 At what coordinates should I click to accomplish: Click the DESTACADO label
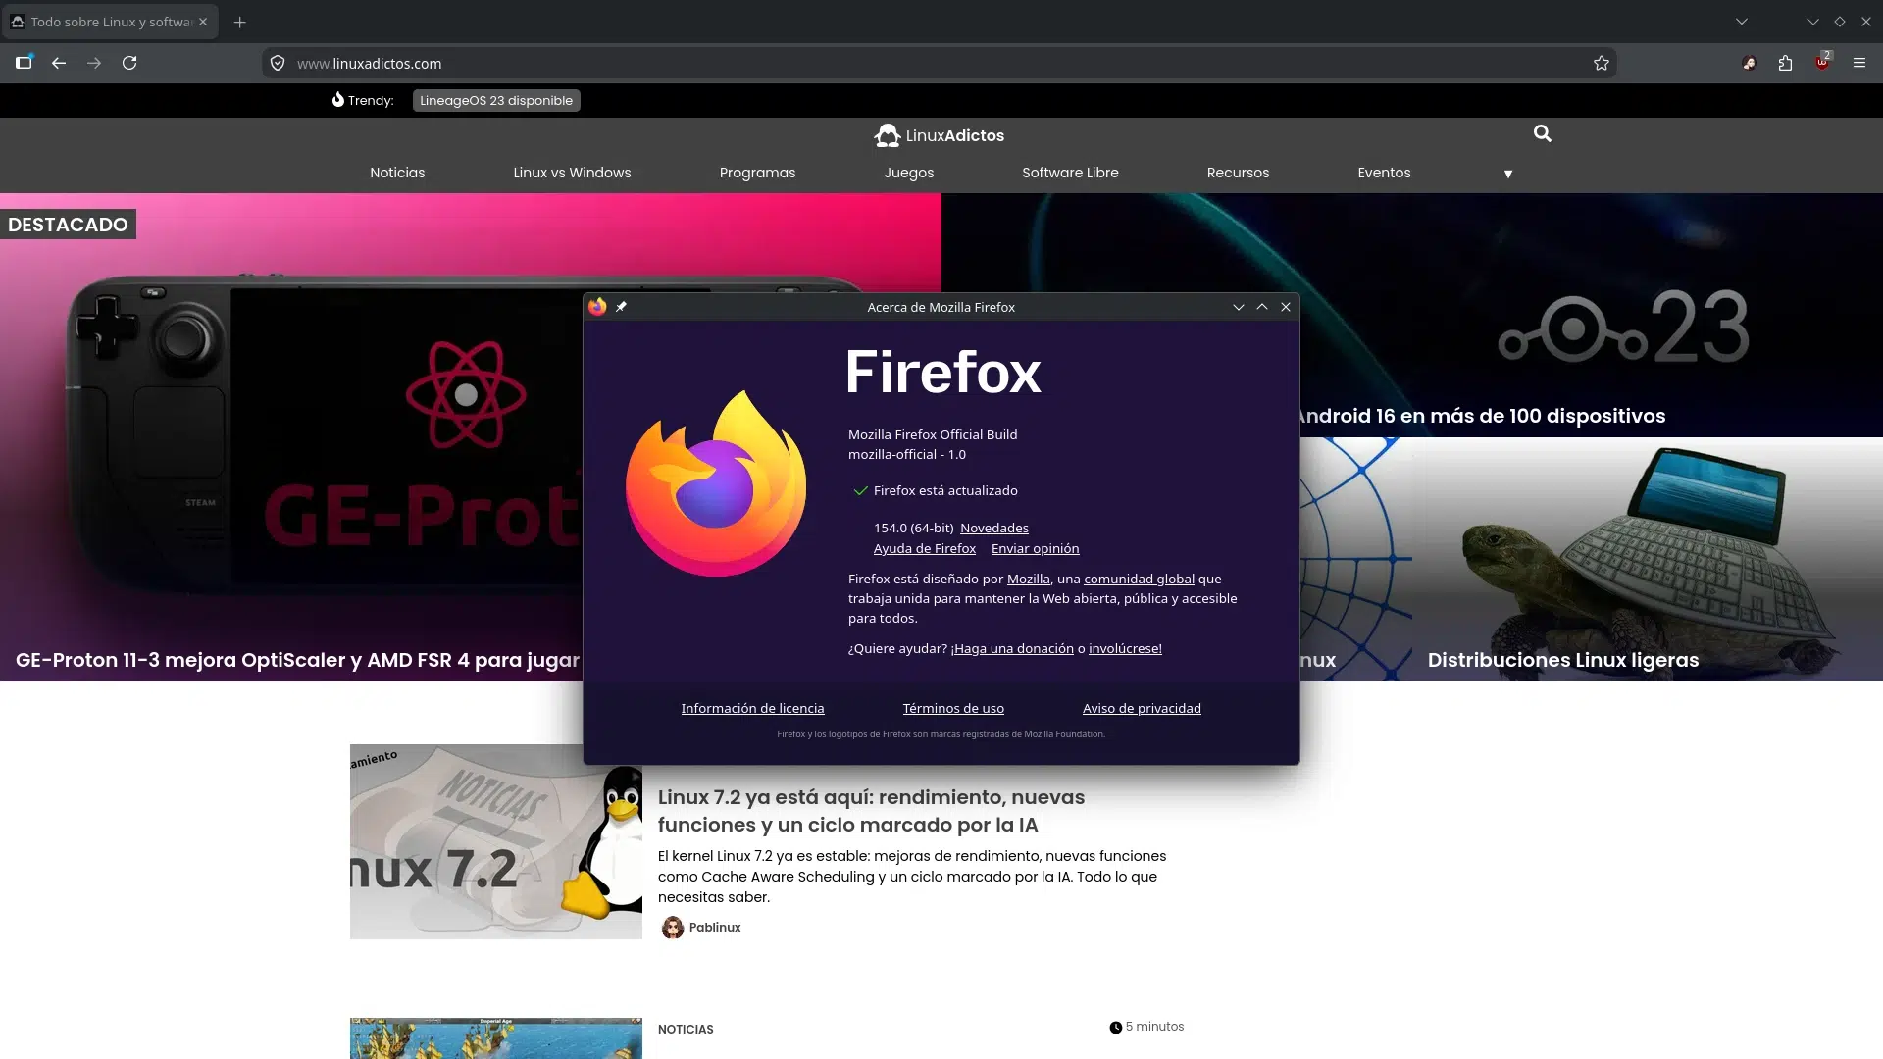(x=68, y=225)
